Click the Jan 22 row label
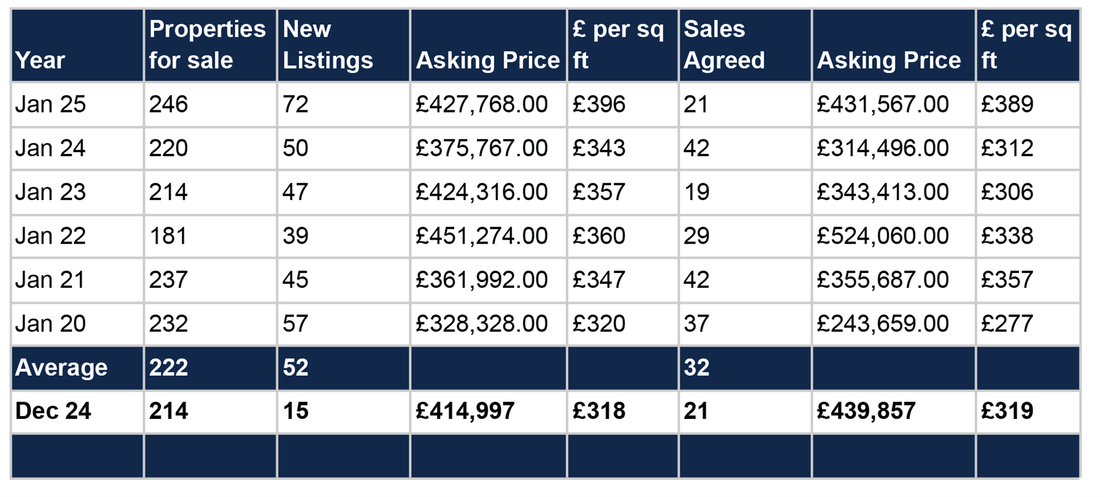The height and width of the screenshot is (497, 1104). coord(50,236)
